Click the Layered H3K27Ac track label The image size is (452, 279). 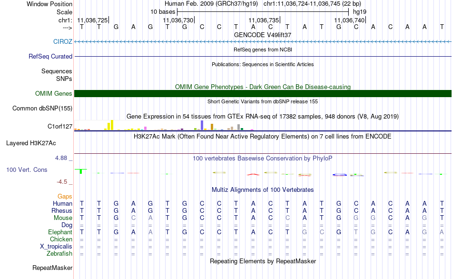tap(31, 143)
